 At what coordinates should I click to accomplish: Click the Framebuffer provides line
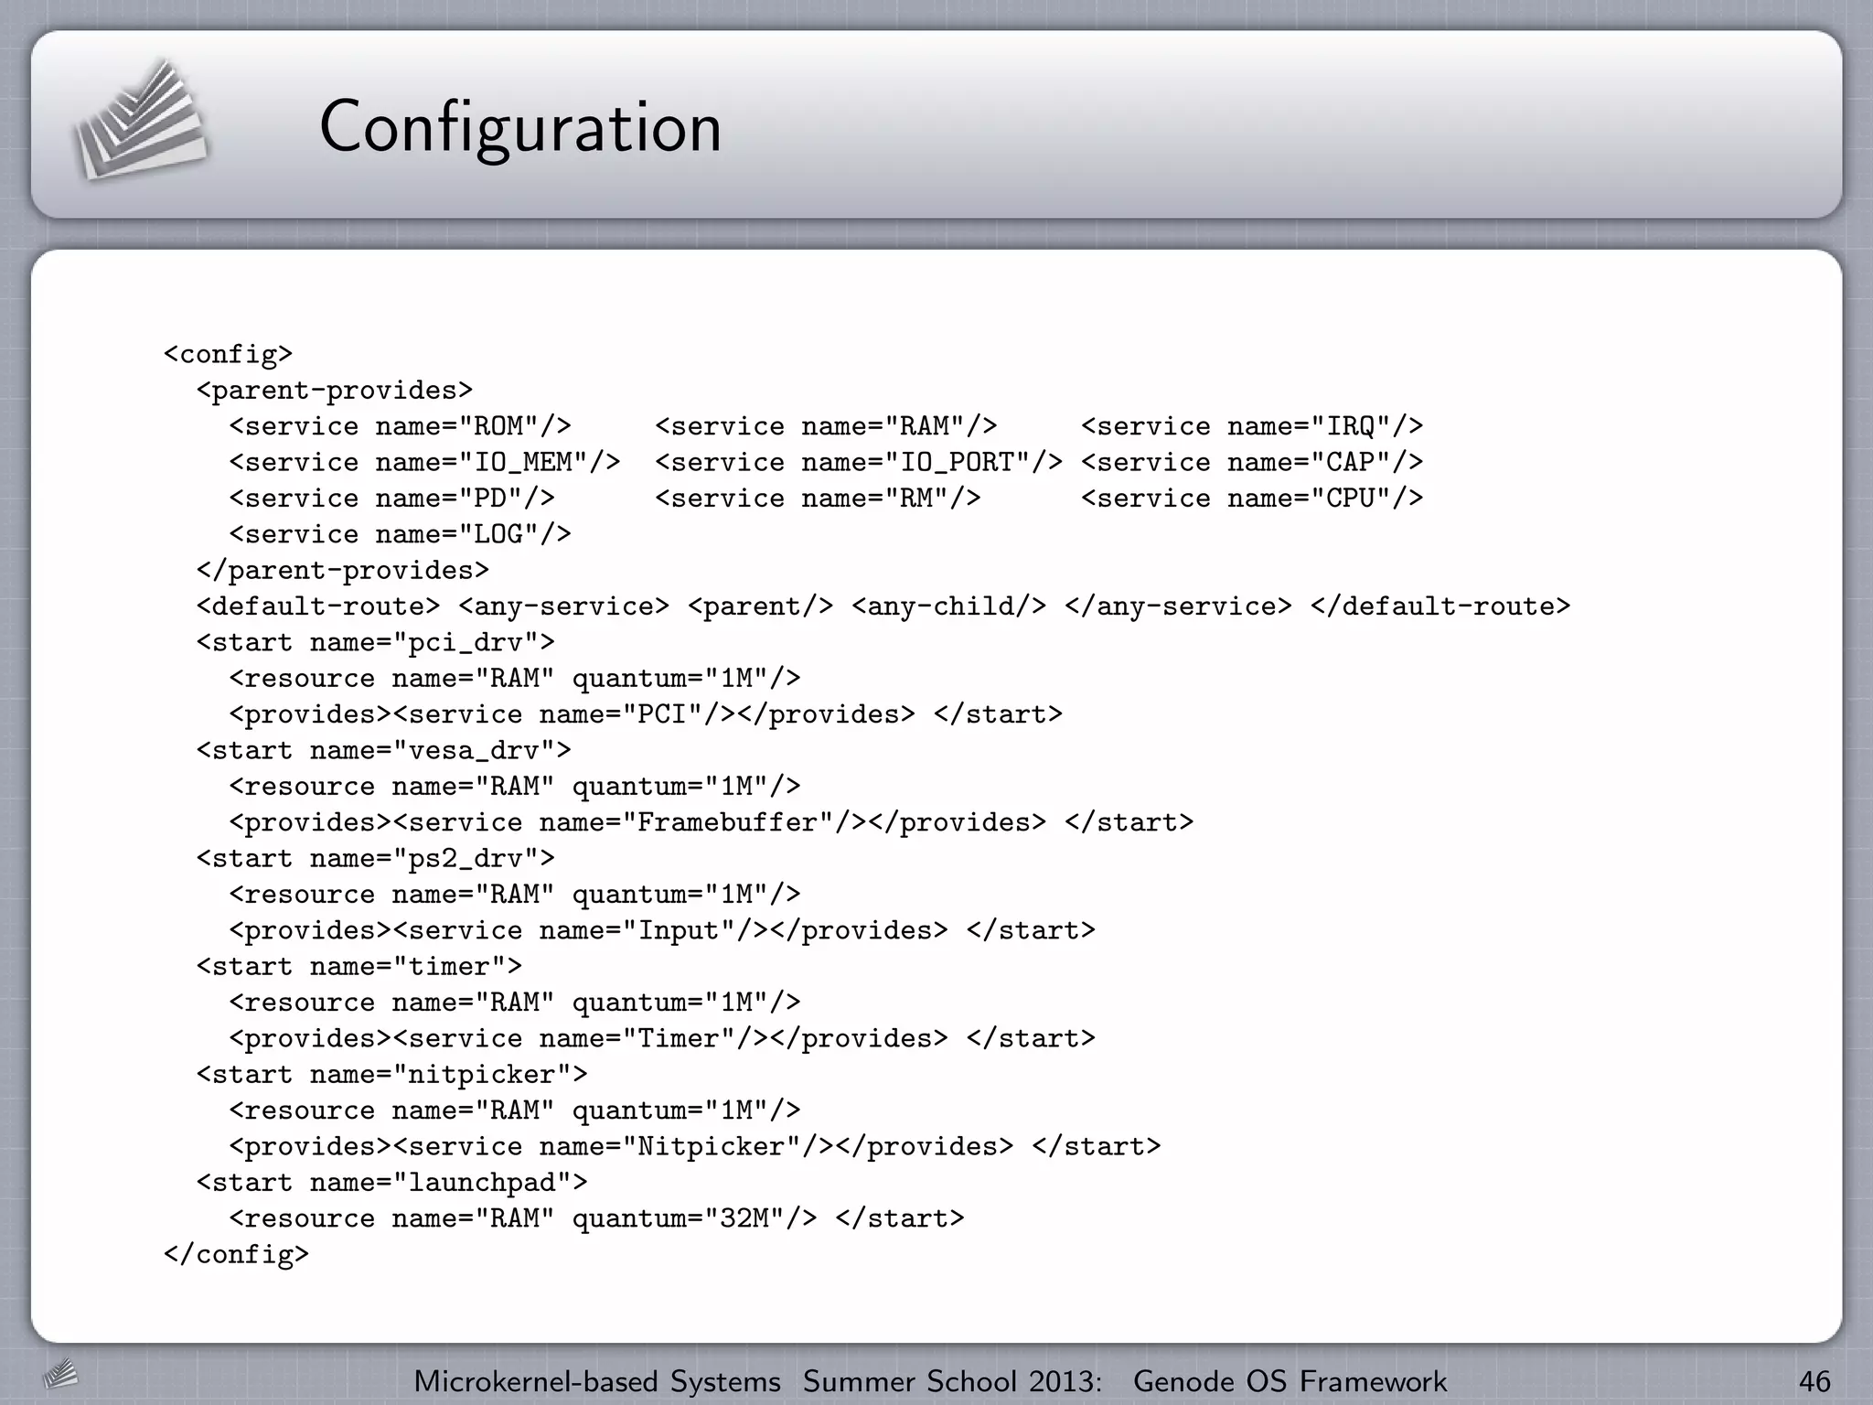(x=711, y=822)
